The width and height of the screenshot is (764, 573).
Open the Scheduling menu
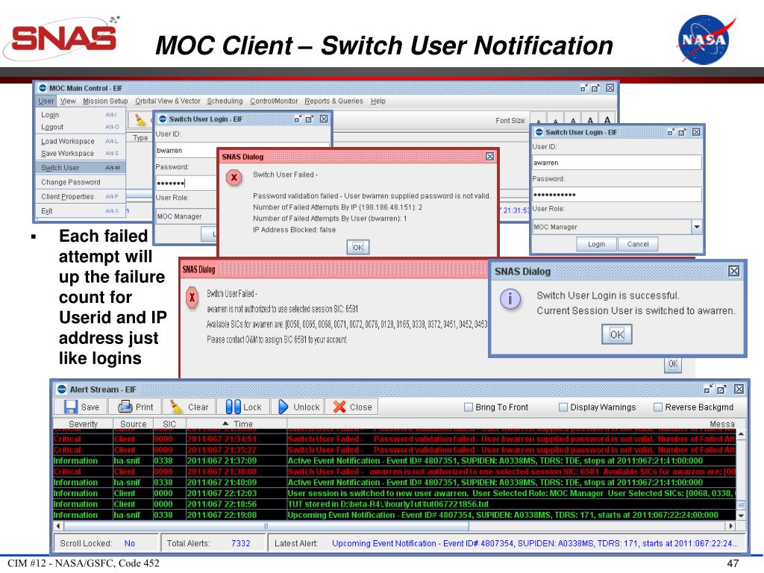(x=225, y=101)
